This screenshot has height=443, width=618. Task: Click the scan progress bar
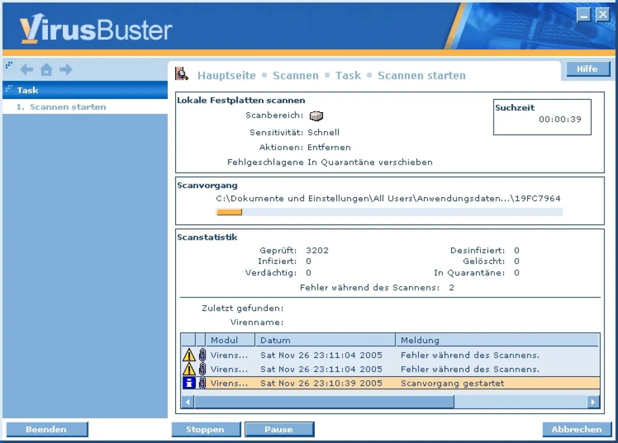click(389, 212)
